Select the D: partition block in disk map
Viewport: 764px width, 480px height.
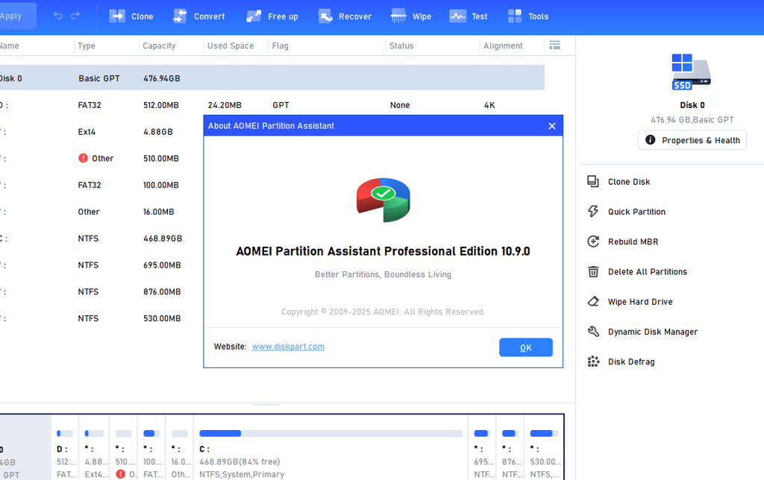[x=65, y=448]
